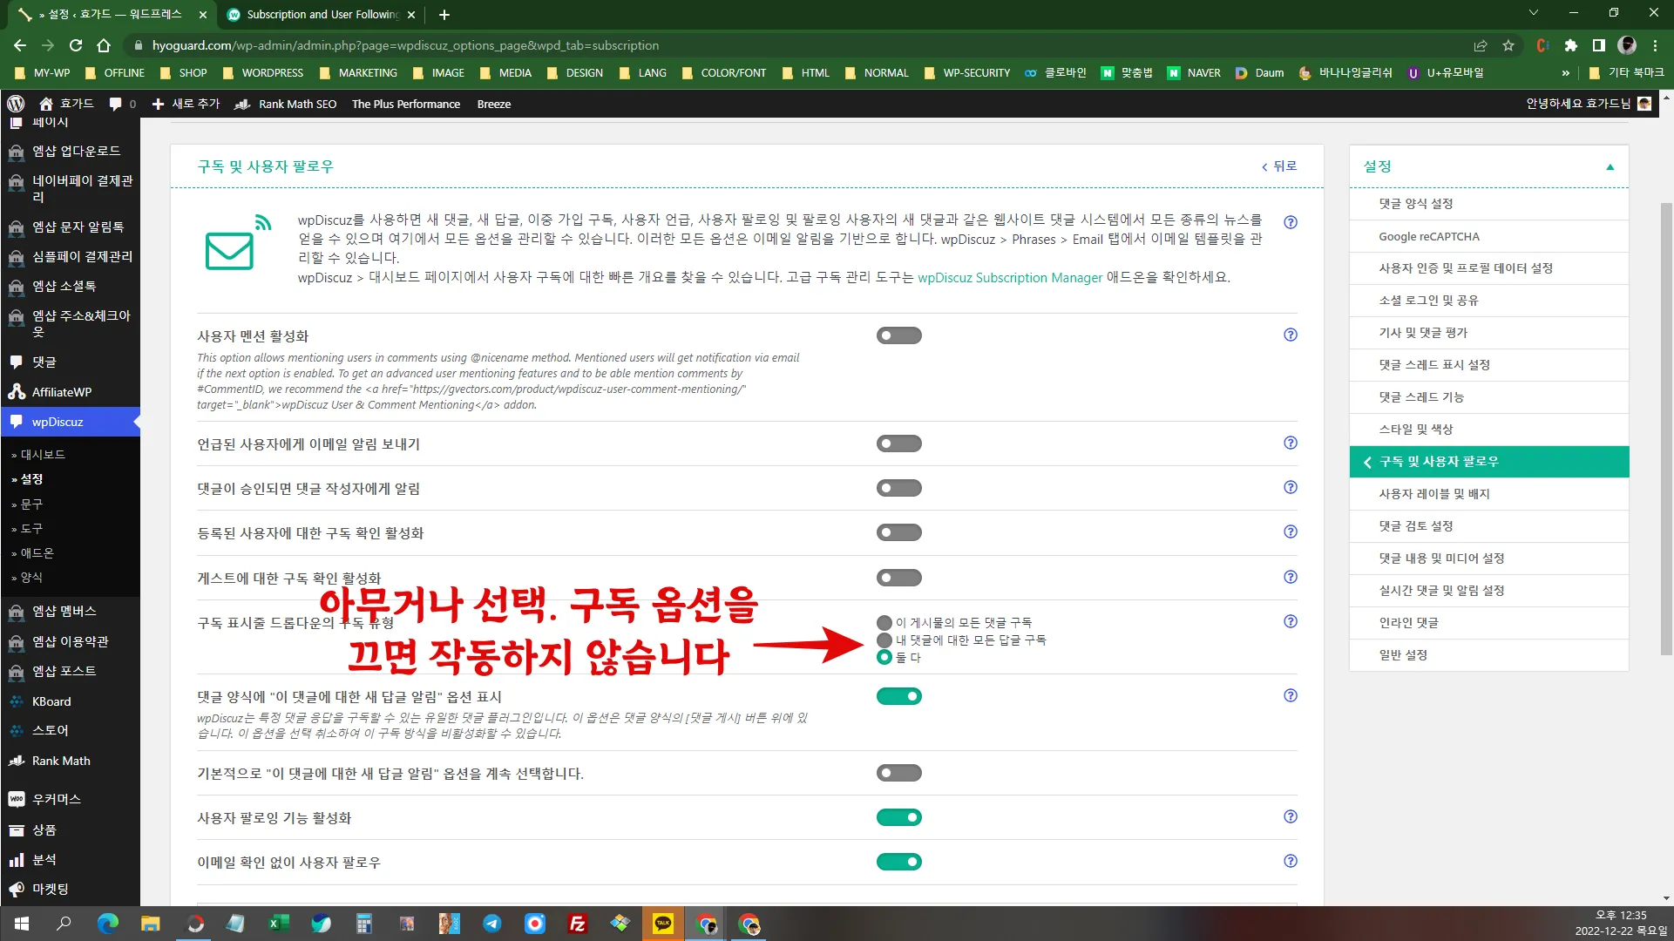
Task: Toggle the 이메일 확인 없이 사용자 팔로우 slider switch
Action: 898,863
